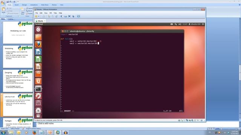Select the Terminal icon in Ubuntu launcher
241x135 pixels.
pos(38,89)
